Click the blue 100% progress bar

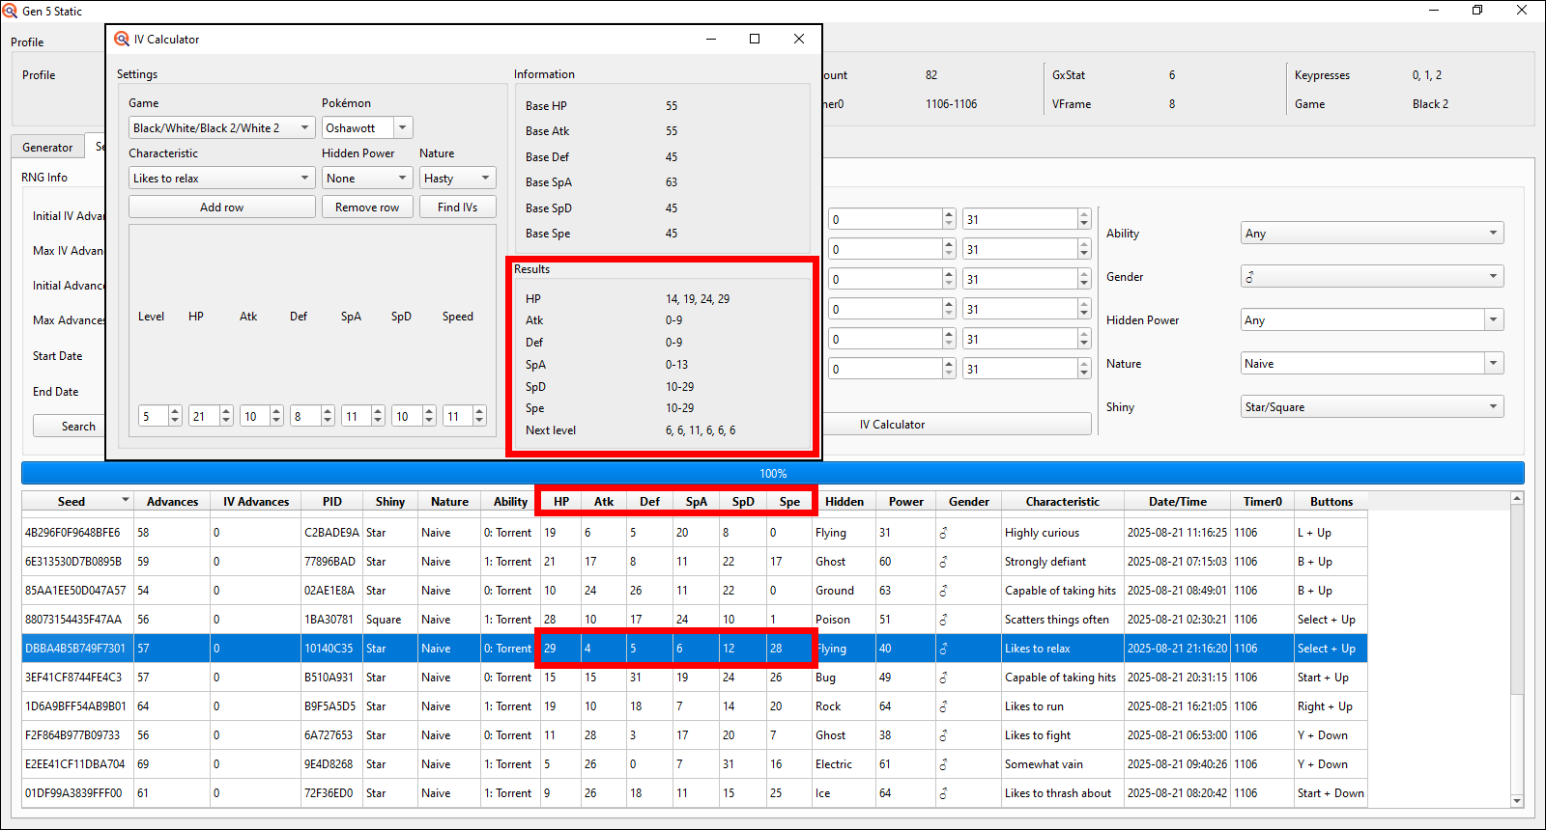pyautogui.click(x=773, y=474)
